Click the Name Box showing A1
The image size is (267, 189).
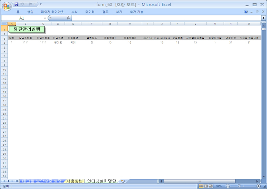click(22, 18)
